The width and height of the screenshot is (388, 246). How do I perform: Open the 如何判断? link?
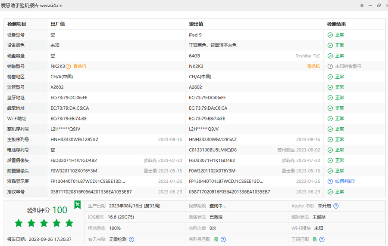pos(345,181)
